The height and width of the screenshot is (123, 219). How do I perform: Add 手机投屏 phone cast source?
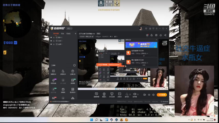(x=112, y=95)
